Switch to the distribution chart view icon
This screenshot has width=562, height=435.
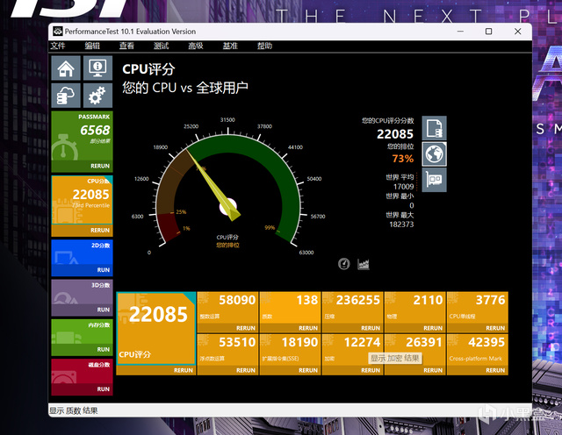[363, 264]
